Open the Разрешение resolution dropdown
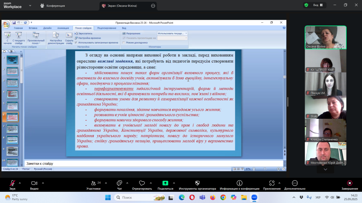The height and width of the screenshot is (203, 362). (x=172, y=33)
